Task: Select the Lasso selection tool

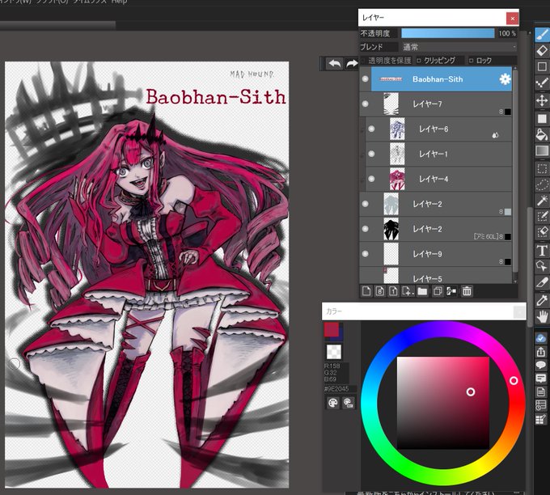Action: point(542,184)
